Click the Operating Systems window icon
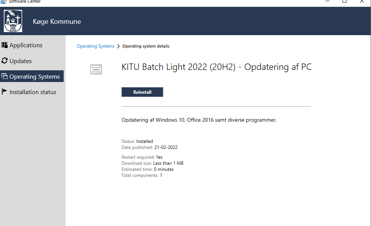This screenshot has height=226, width=371. (5, 76)
